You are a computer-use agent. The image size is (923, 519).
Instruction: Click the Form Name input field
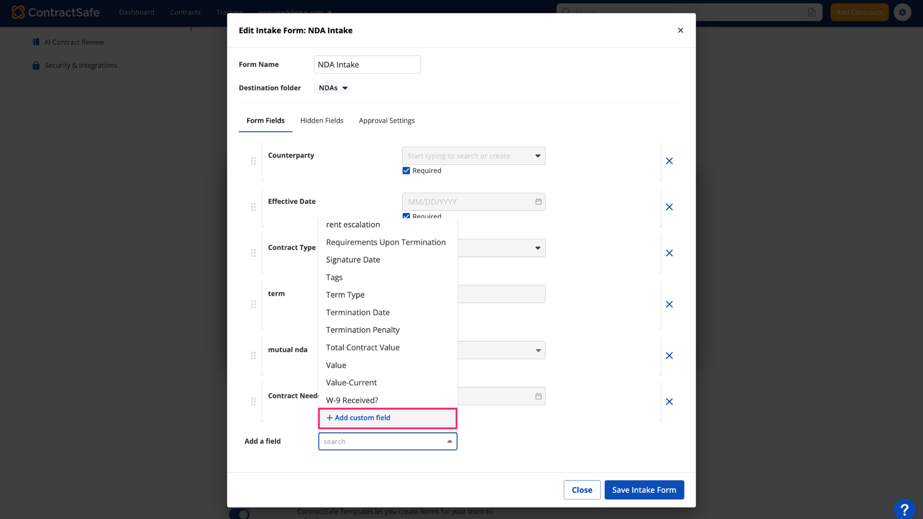(x=367, y=64)
